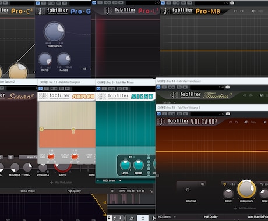Adjust Micro Level knob
The image size is (268, 221).
click(125, 165)
